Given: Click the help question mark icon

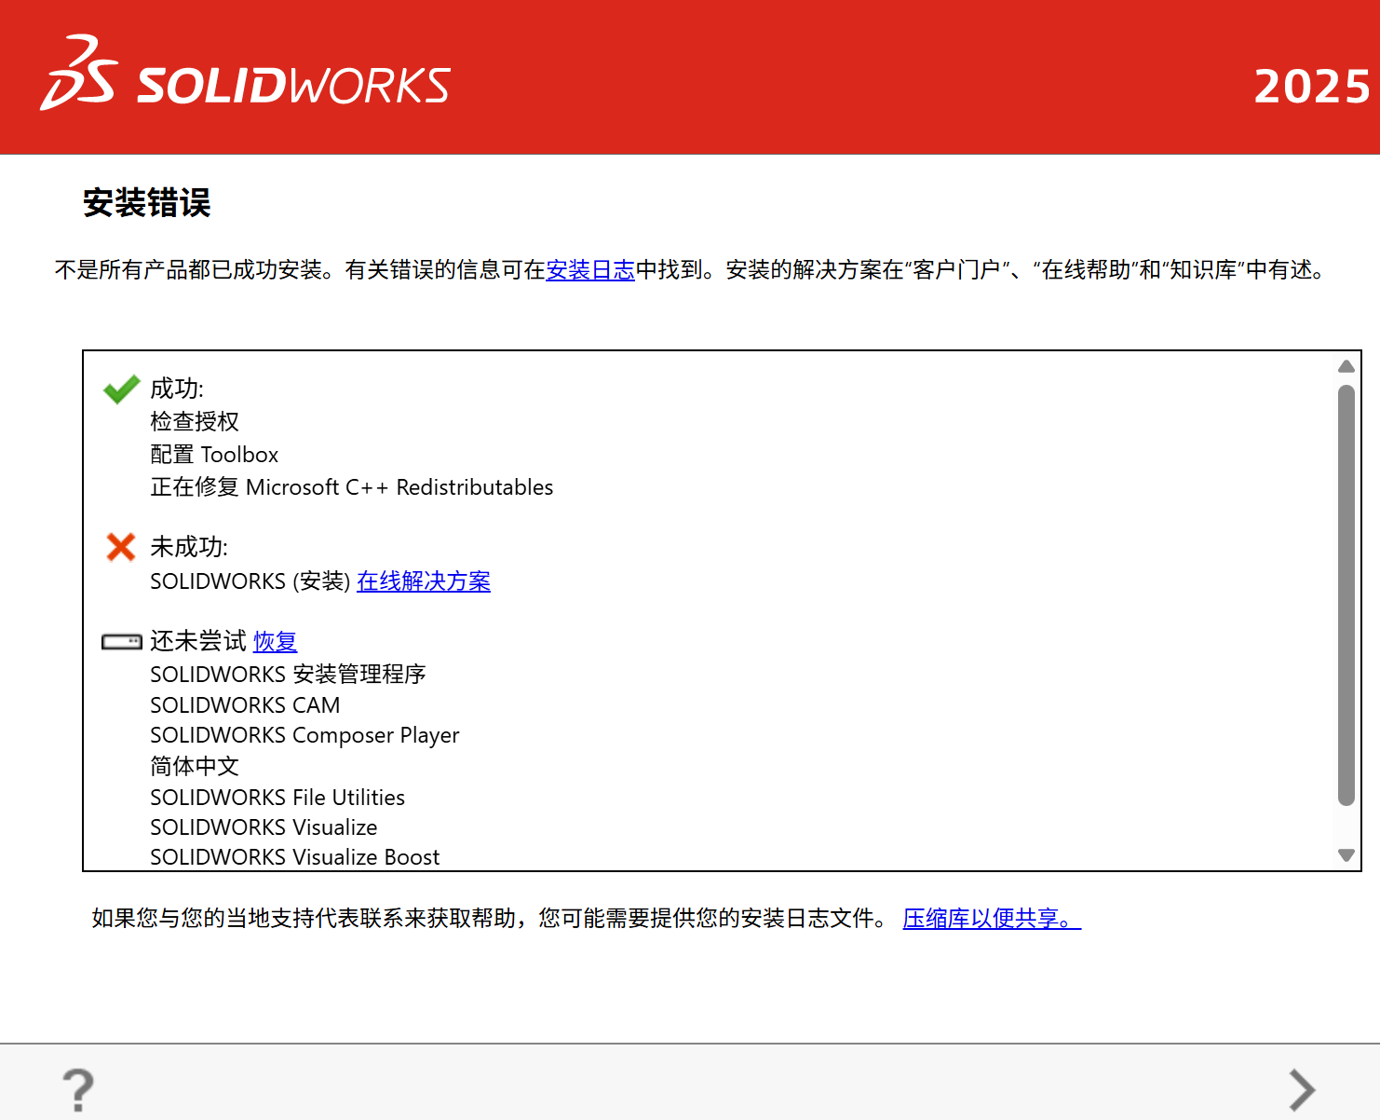Looking at the screenshot, I should (x=78, y=1089).
